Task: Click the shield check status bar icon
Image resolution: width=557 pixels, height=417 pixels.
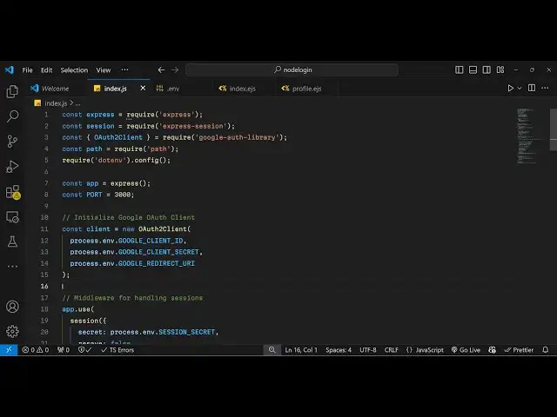Action: pos(85,350)
